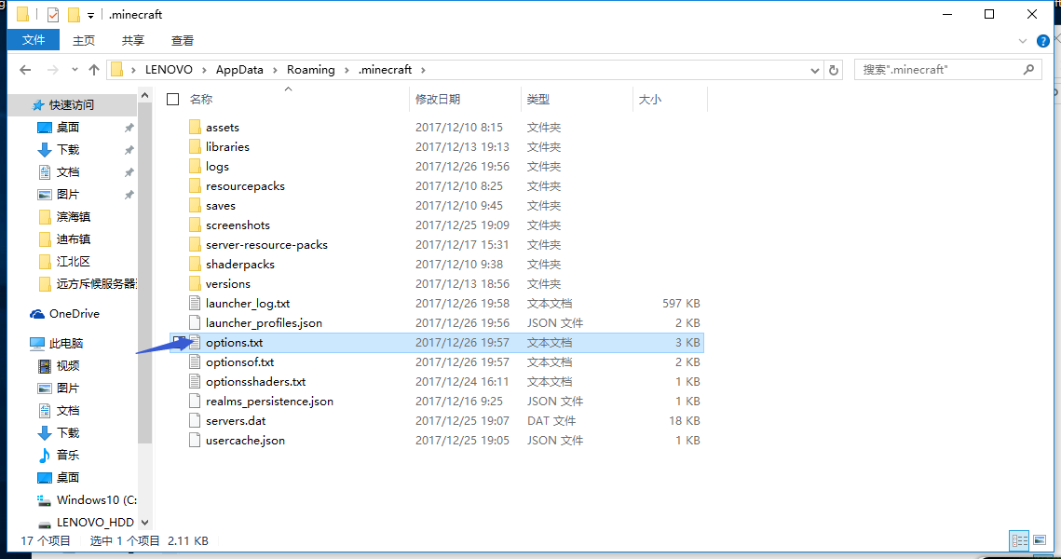This screenshot has width=1061, height=559.
Task: Switch to the 查看 ribbon tab
Action: [183, 41]
